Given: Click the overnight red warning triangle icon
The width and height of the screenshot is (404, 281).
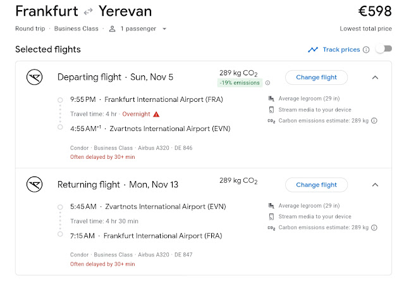Looking at the screenshot, I should point(156,114).
